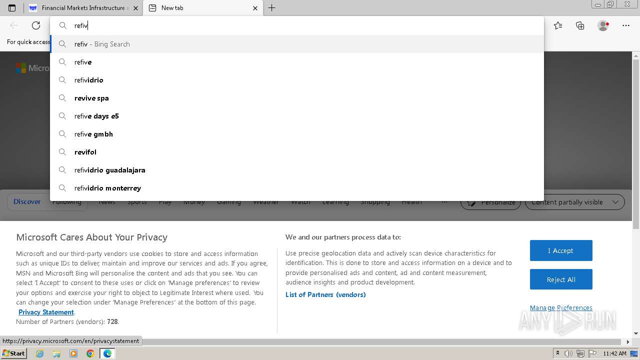
Task: Switch to the New tab tab
Action: click(x=202, y=8)
